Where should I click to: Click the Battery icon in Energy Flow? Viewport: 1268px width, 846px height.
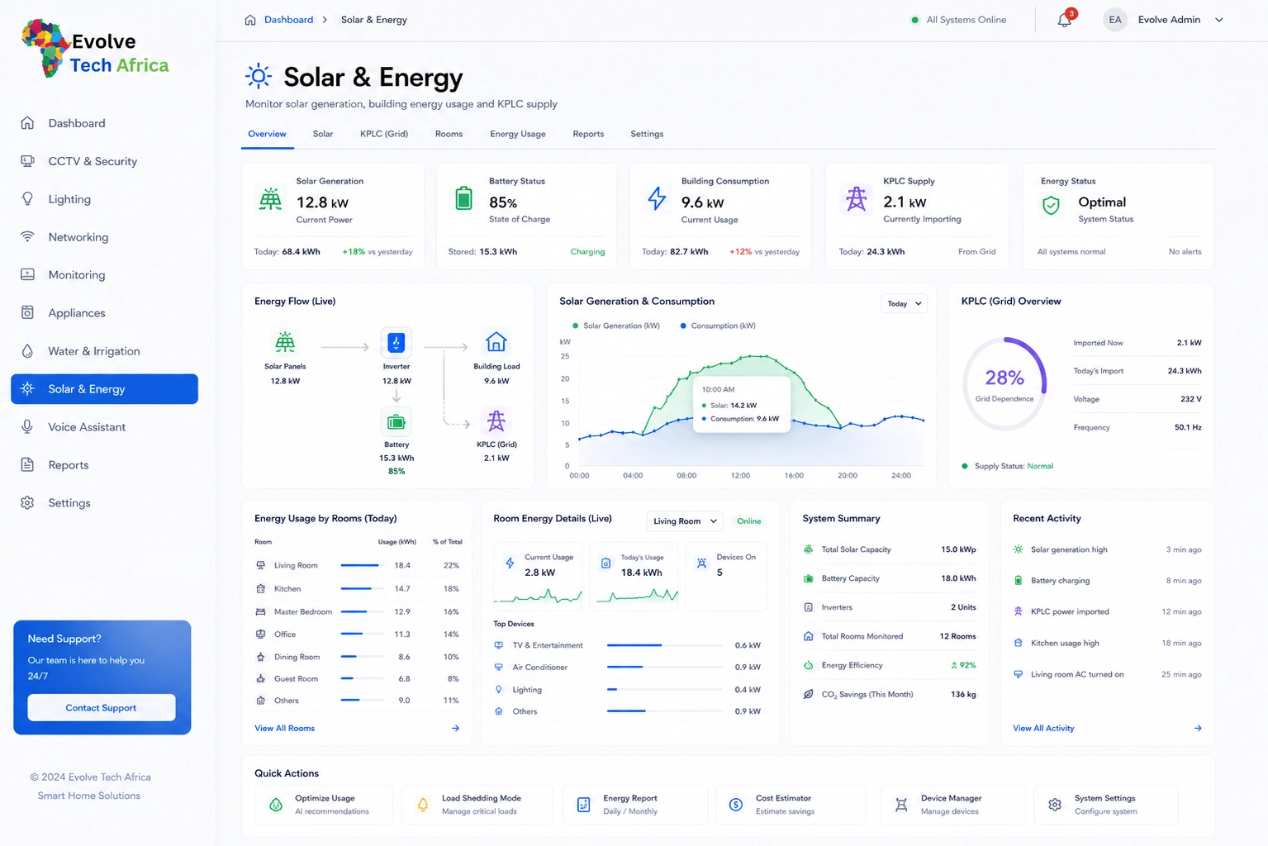point(397,422)
